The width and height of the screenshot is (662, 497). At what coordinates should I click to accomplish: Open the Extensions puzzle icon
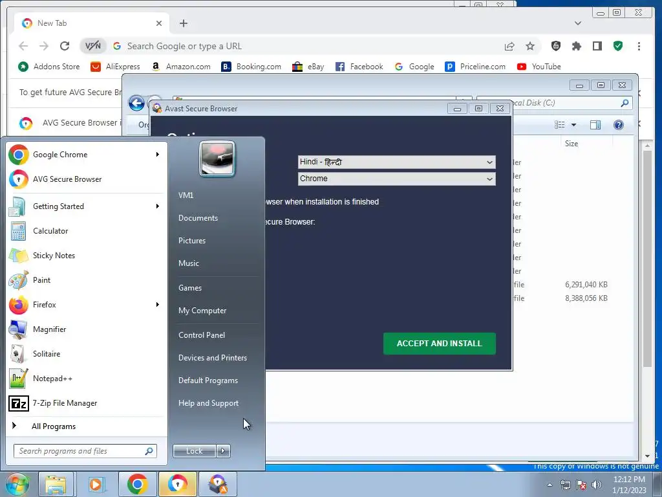(x=576, y=46)
